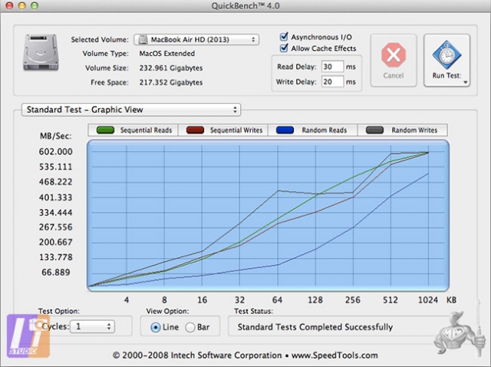Click the gray Random Writes swatch
The width and height of the screenshot is (491, 367).
click(374, 130)
